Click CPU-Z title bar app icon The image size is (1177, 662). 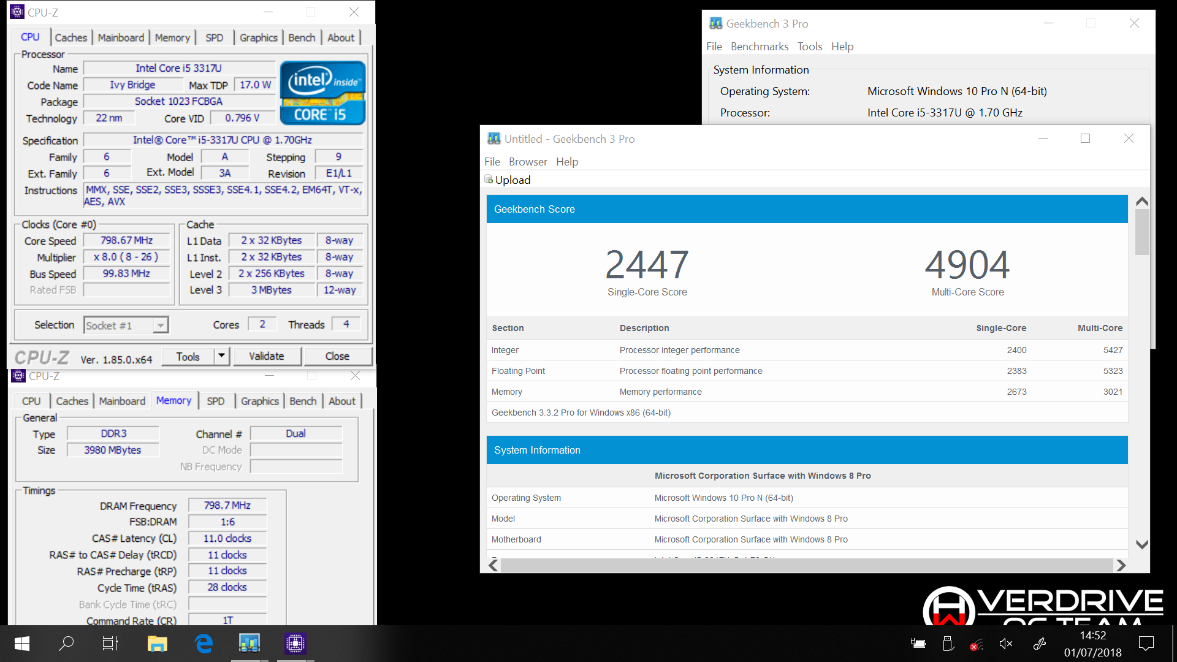pos(17,12)
